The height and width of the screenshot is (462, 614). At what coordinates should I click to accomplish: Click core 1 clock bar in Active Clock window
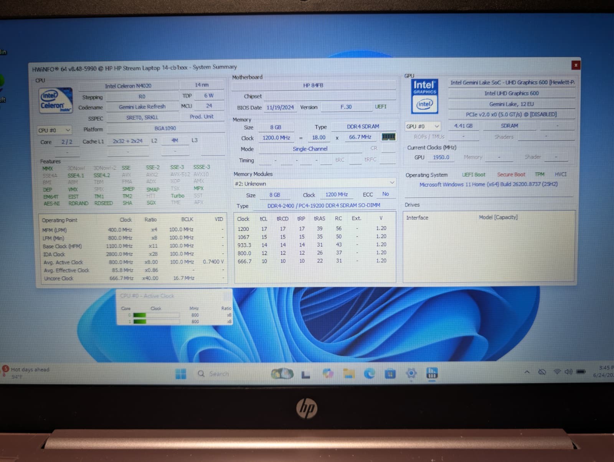coord(156,322)
